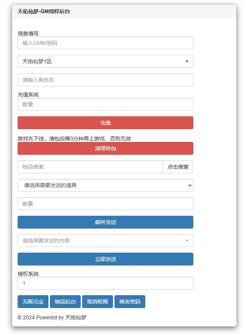
Task: Click the 充值 recharge button
Action: [105, 122]
